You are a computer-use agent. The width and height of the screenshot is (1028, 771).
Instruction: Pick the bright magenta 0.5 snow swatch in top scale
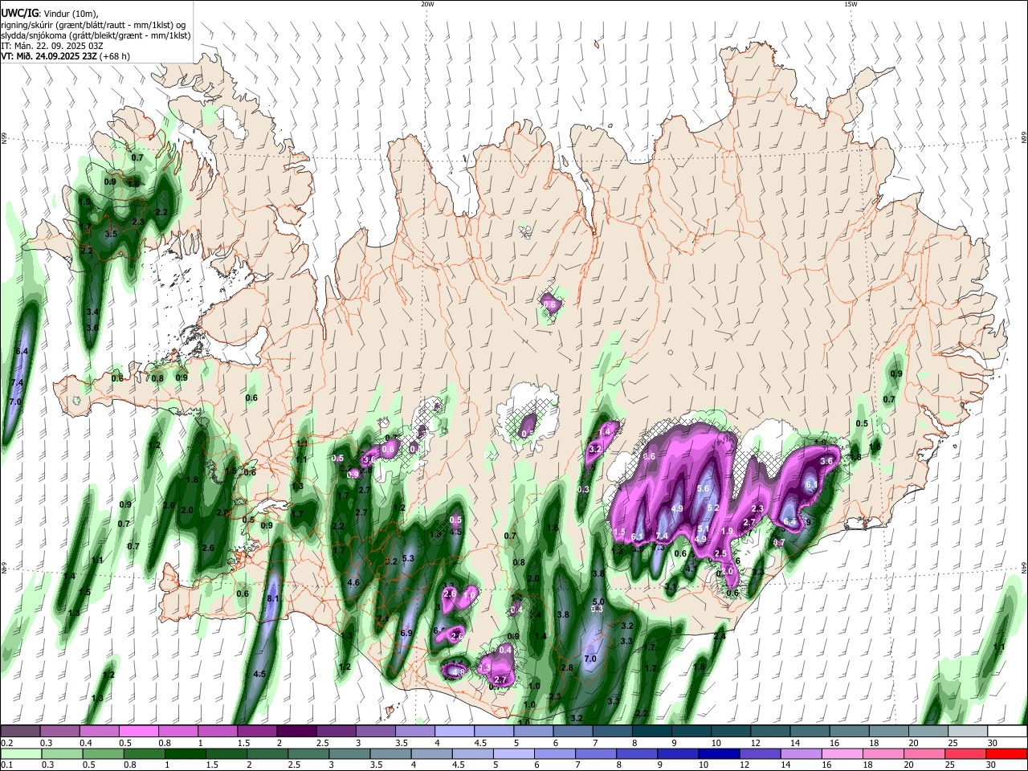click(138, 732)
